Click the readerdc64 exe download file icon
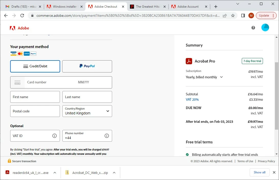The image size is (279, 180). 7,172
